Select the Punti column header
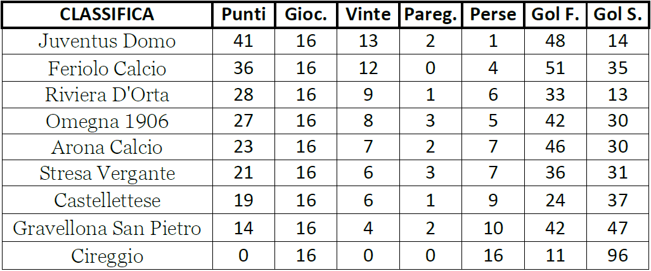Image resolution: width=651 pixels, height=271 pixels. (x=243, y=14)
